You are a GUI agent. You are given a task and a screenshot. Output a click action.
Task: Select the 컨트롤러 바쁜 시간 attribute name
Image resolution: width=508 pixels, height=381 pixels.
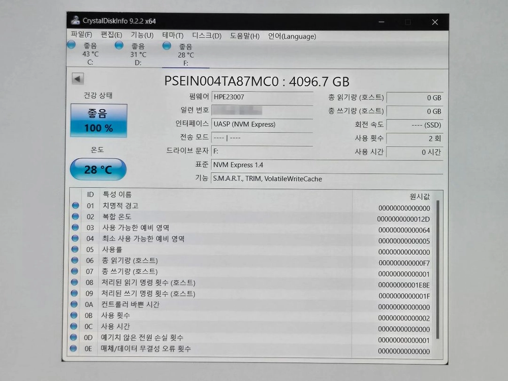tap(130, 304)
